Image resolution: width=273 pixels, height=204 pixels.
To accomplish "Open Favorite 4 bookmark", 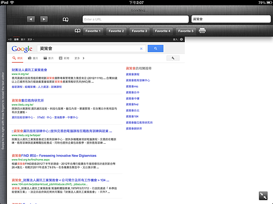I will point(162,31).
